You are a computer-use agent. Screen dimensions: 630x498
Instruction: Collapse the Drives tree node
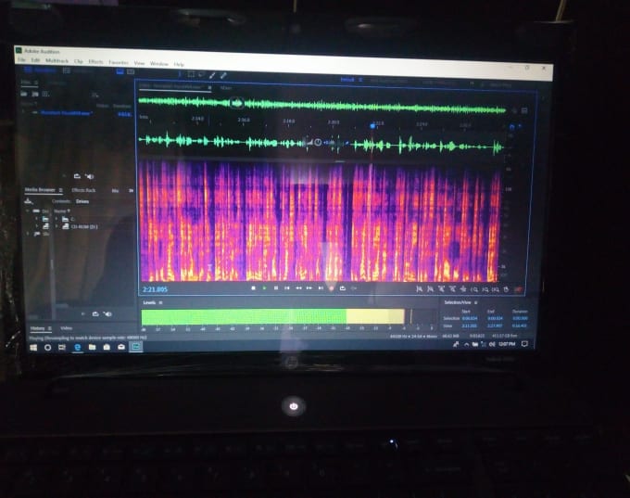tap(28, 211)
